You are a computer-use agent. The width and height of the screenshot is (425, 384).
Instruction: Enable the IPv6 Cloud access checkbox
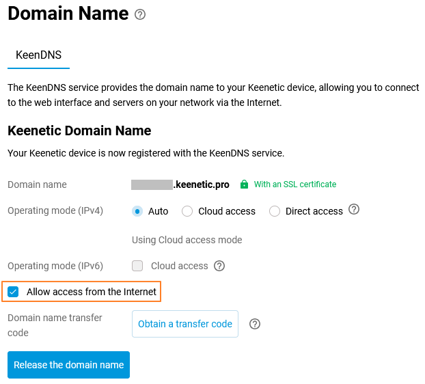click(137, 266)
